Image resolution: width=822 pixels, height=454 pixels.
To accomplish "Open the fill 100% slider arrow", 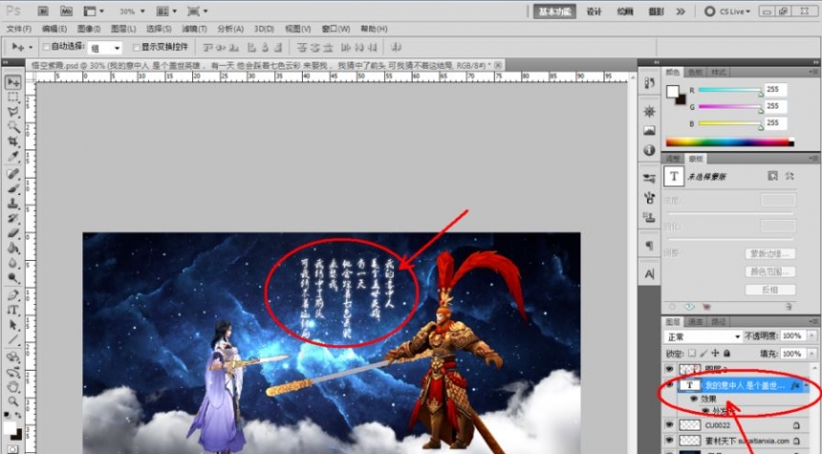I will (x=812, y=354).
